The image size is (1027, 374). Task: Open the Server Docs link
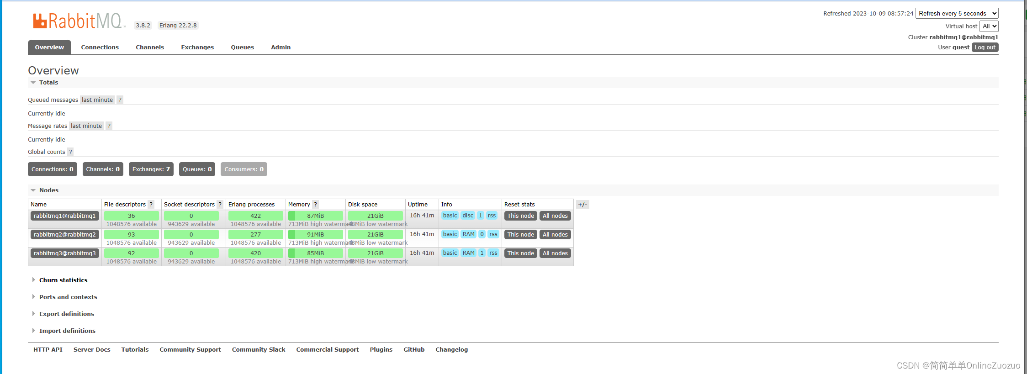pos(92,349)
